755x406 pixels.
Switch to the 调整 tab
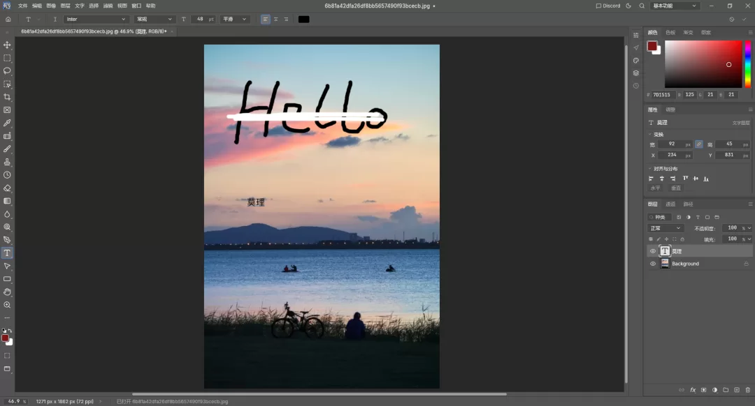pos(670,110)
